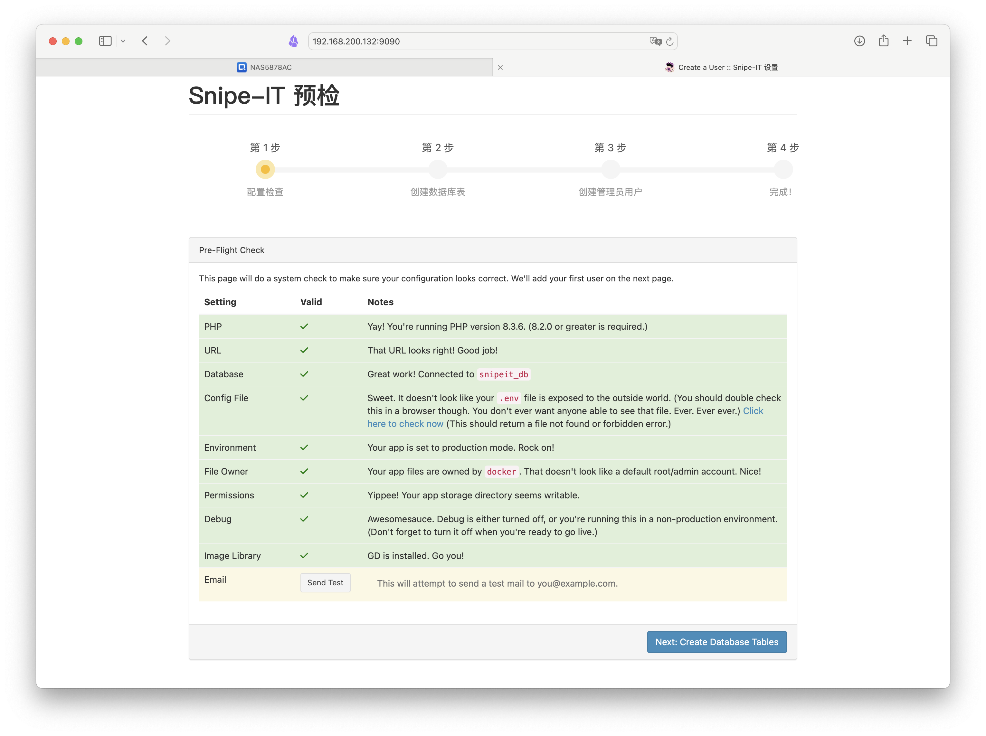Go forward to the next page
Image resolution: width=986 pixels, height=736 pixels.
[167, 41]
